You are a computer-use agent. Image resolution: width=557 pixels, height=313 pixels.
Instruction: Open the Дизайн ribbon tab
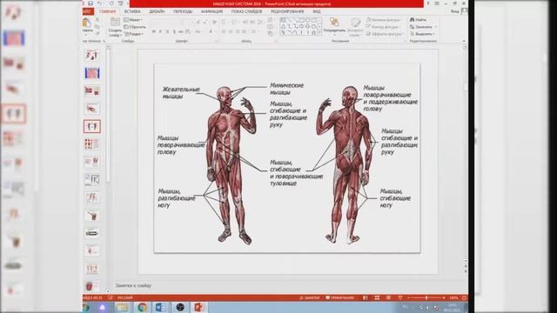click(x=157, y=11)
